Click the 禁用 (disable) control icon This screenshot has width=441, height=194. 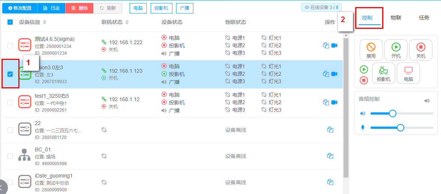pos(371,50)
